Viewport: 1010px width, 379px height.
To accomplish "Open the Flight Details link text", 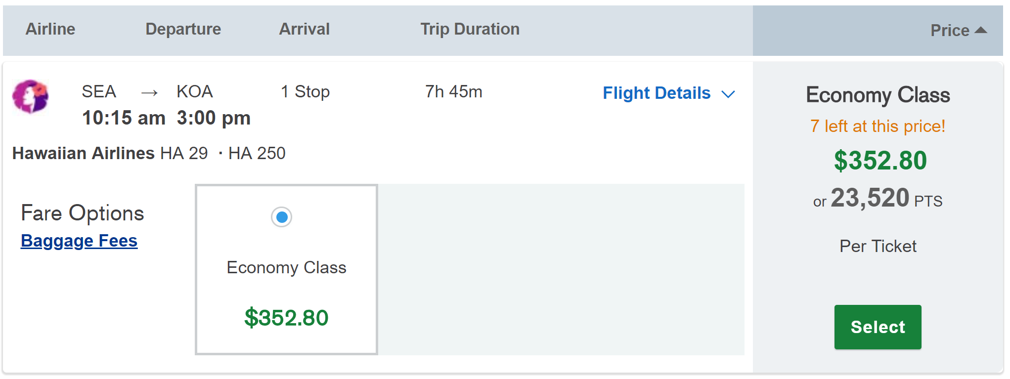I will coord(657,93).
